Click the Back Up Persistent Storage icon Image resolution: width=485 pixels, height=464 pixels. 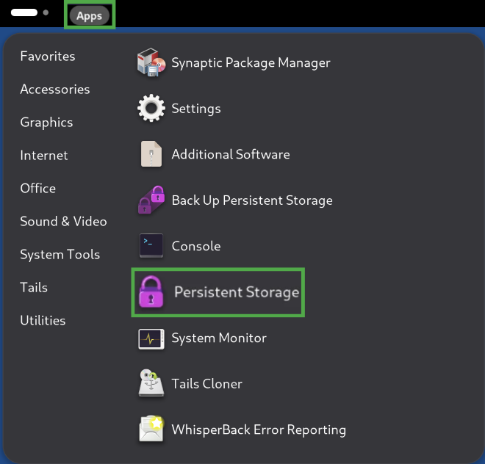(x=151, y=200)
